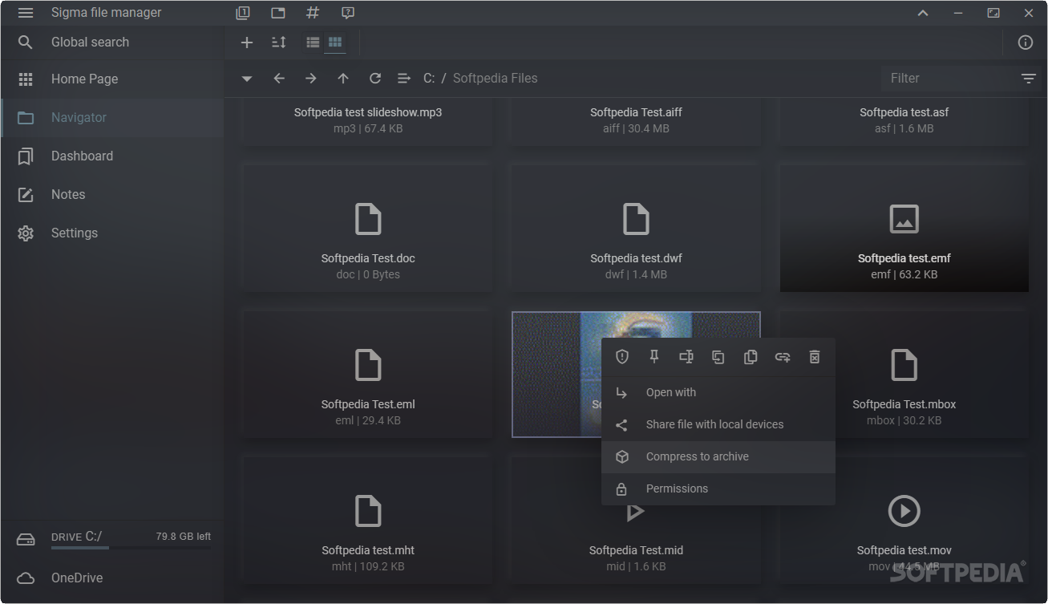The width and height of the screenshot is (1048, 604).
Task: Click the C: path segment
Action: pos(429,79)
